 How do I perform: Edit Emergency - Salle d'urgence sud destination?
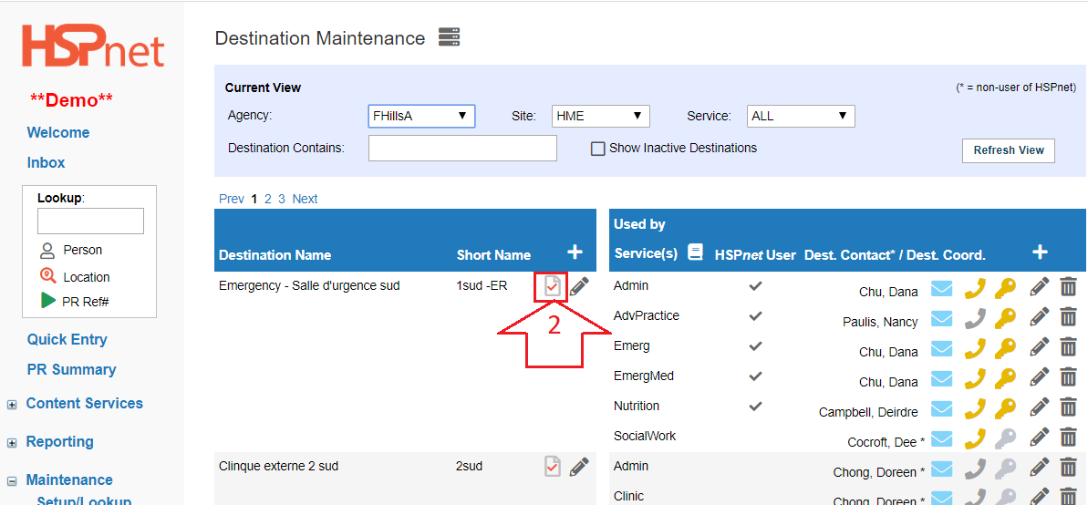coord(579,287)
